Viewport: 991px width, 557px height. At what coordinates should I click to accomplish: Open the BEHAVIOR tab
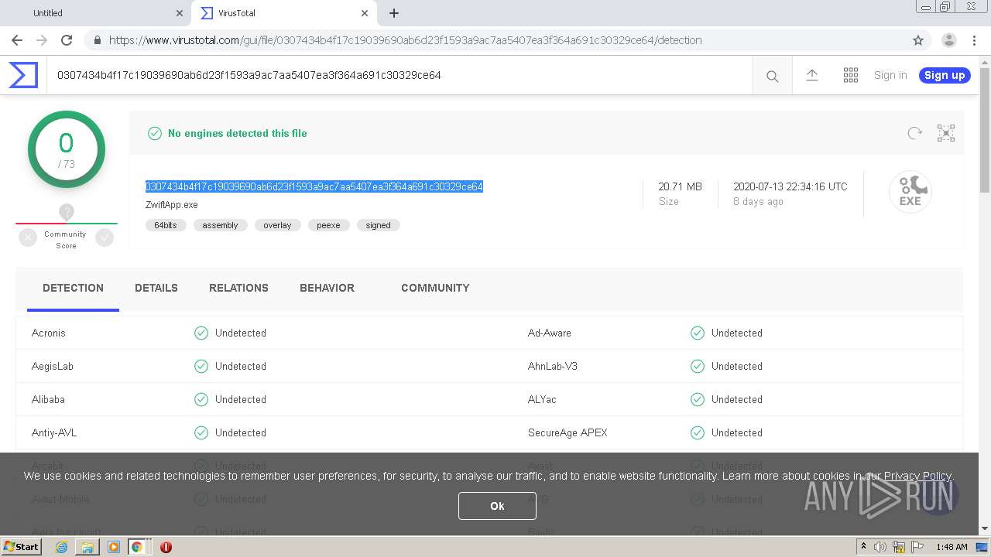[327, 288]
